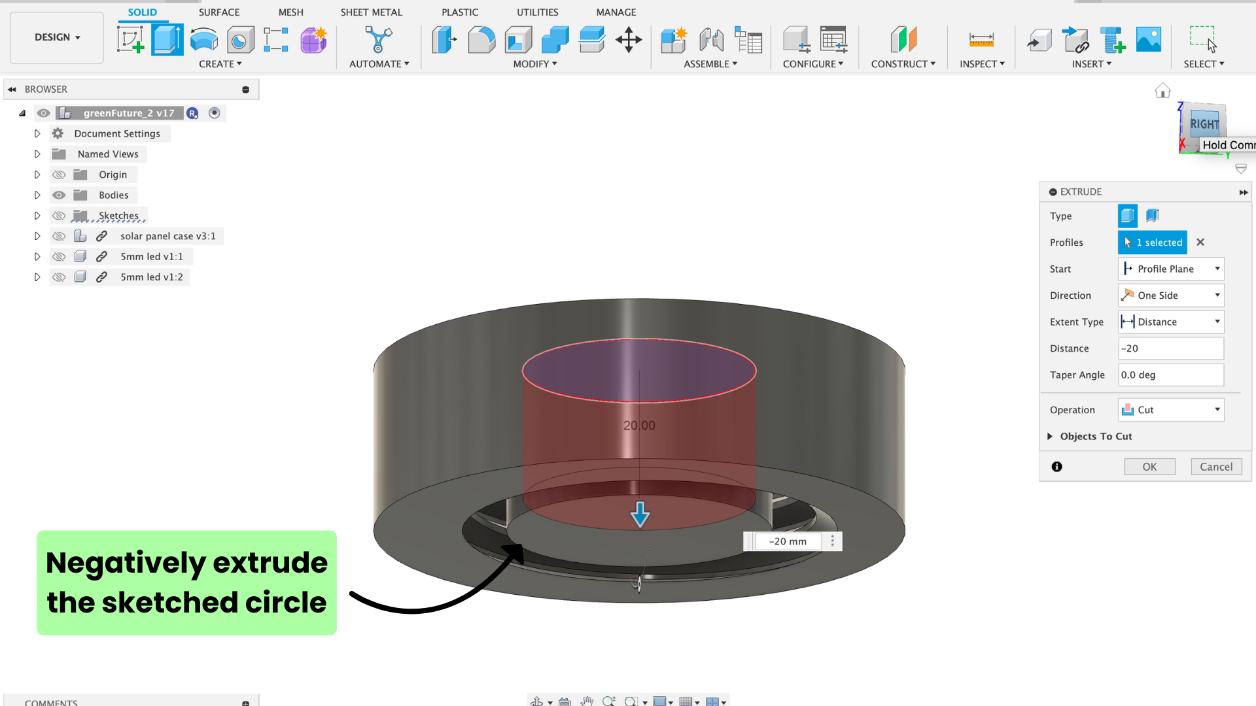This screenshot has height=706, width=1256.
Task: Open the Direction One Side dropdown
Action: tap(1171, 295)
